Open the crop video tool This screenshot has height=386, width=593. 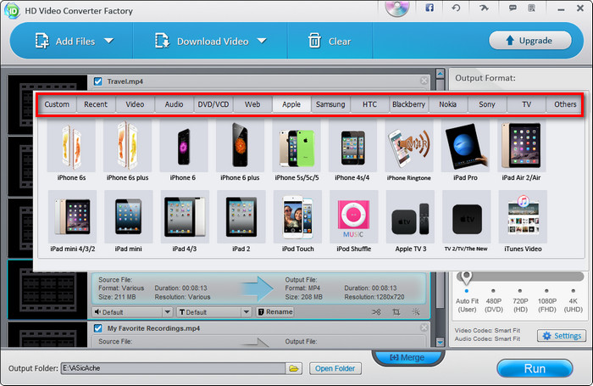click(x=396, y=311)
